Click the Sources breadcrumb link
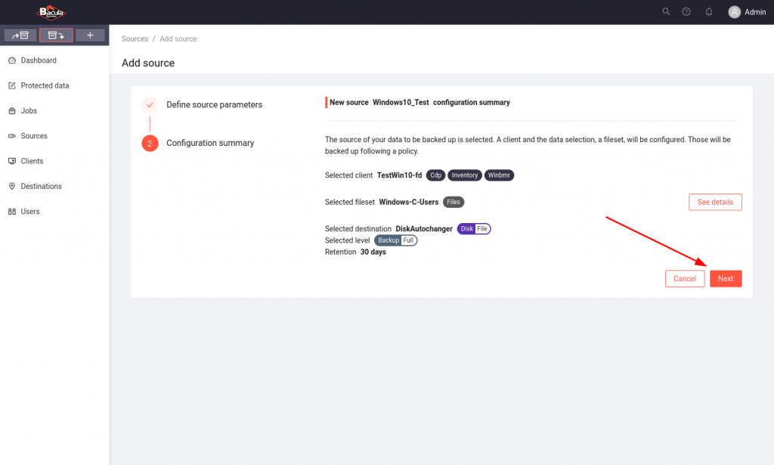774x465 pixels. tap(135, 39)
